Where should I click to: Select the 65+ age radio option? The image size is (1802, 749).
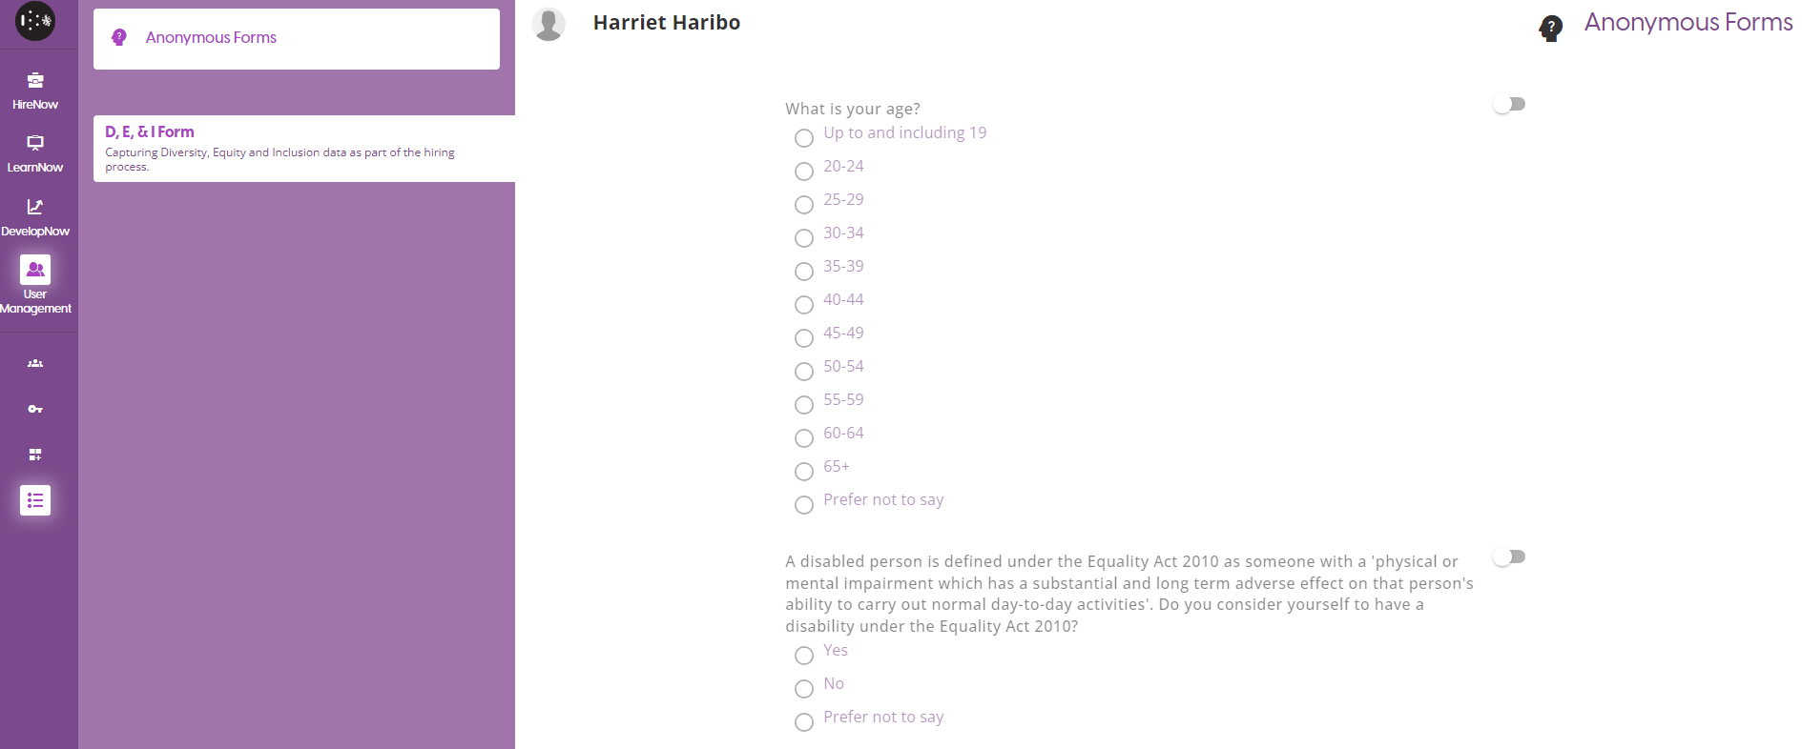click(x=804, y=472)
